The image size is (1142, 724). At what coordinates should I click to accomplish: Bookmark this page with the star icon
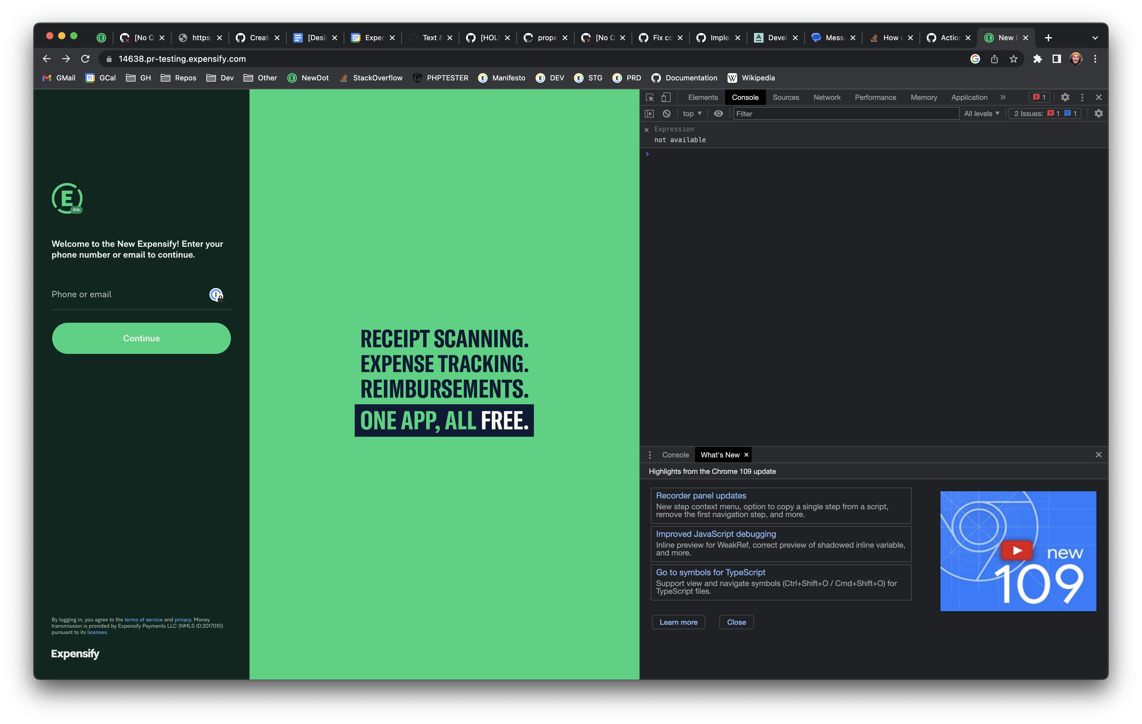[1013, 59]
